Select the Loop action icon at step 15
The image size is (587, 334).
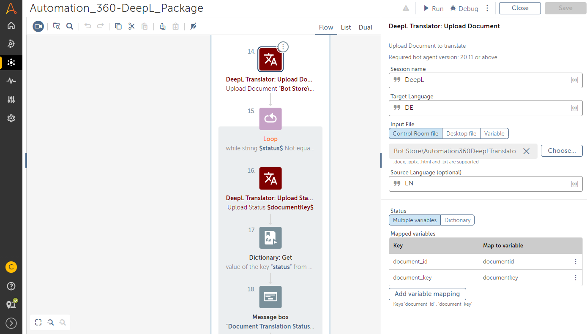tap(270, 119)
